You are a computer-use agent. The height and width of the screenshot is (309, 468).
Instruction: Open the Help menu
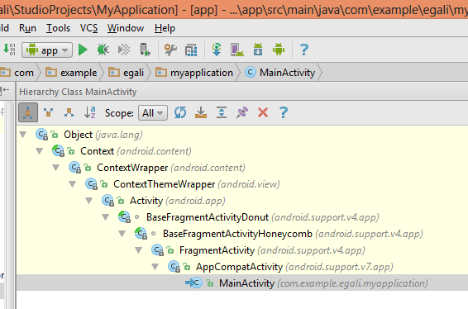165,28
